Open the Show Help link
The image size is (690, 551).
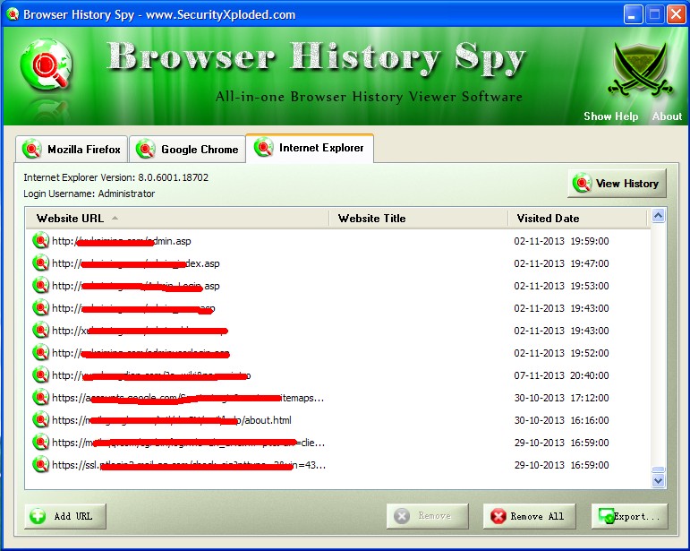click(610, 116)
